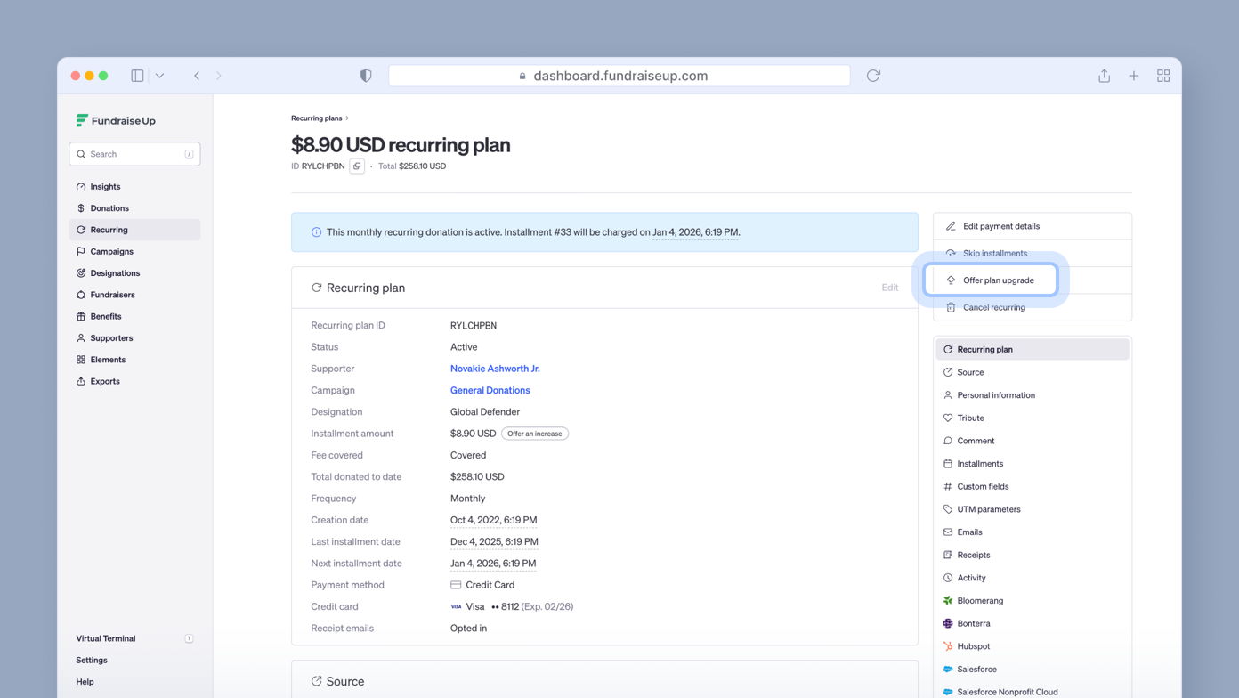Open Campaigns in the sidebar
The width and height of the screenshot is (1239, 698).
[109, 251]
